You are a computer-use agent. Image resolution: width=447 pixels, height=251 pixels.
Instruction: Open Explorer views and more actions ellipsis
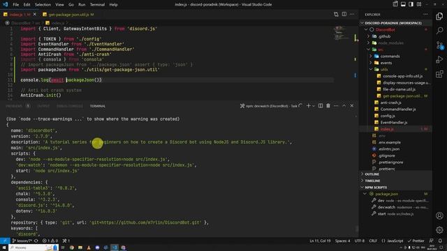point(425,14)
